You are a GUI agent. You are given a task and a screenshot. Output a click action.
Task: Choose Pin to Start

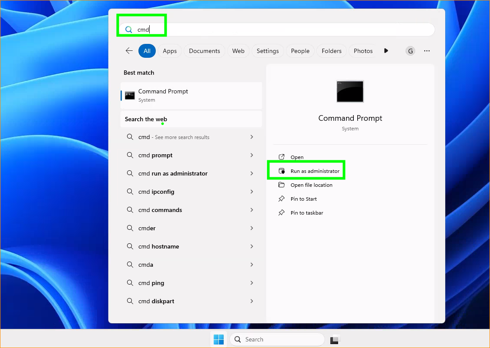click(303, 199)
